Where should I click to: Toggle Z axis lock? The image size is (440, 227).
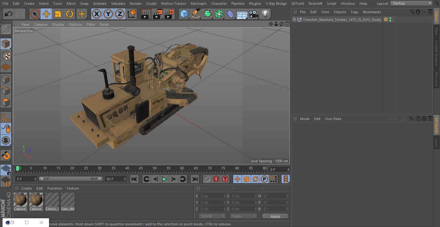(120, 14)
